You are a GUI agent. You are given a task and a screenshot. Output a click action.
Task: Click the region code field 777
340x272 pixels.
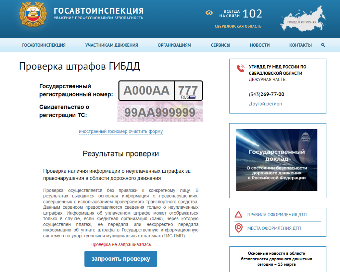[x=188, y=90]
